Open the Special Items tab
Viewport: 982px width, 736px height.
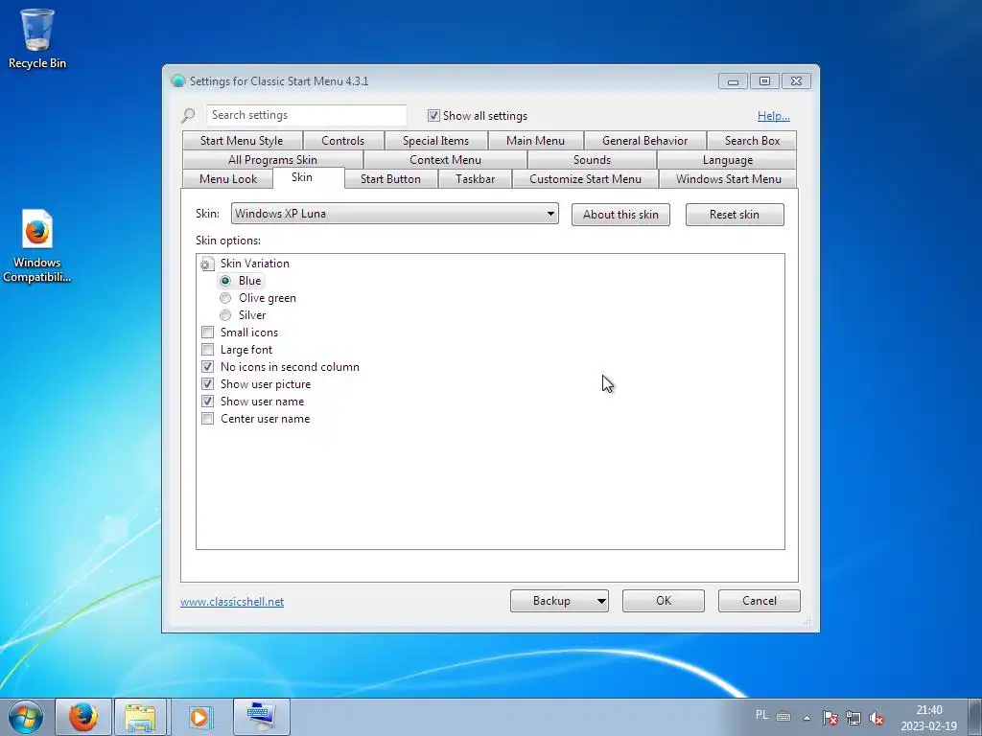tap(436, 141)
